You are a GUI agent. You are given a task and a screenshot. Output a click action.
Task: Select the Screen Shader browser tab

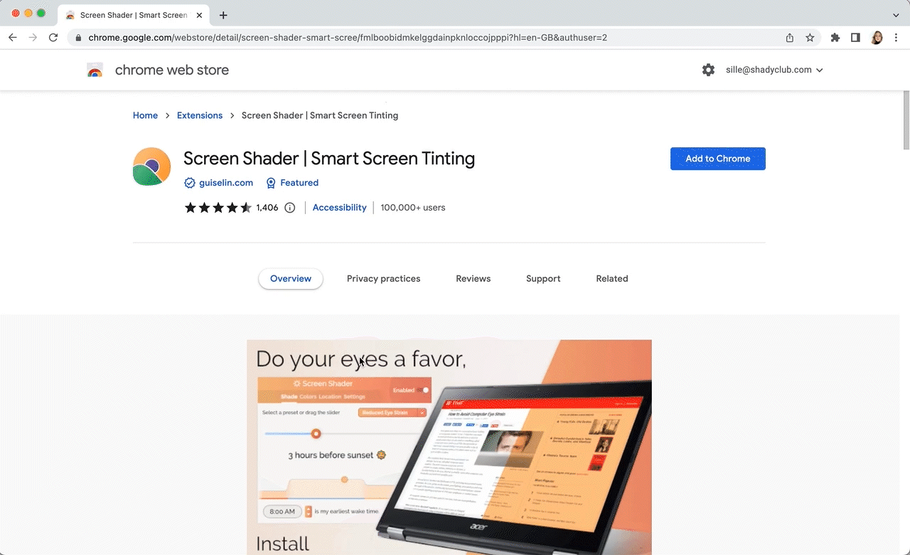click(134, 15)
